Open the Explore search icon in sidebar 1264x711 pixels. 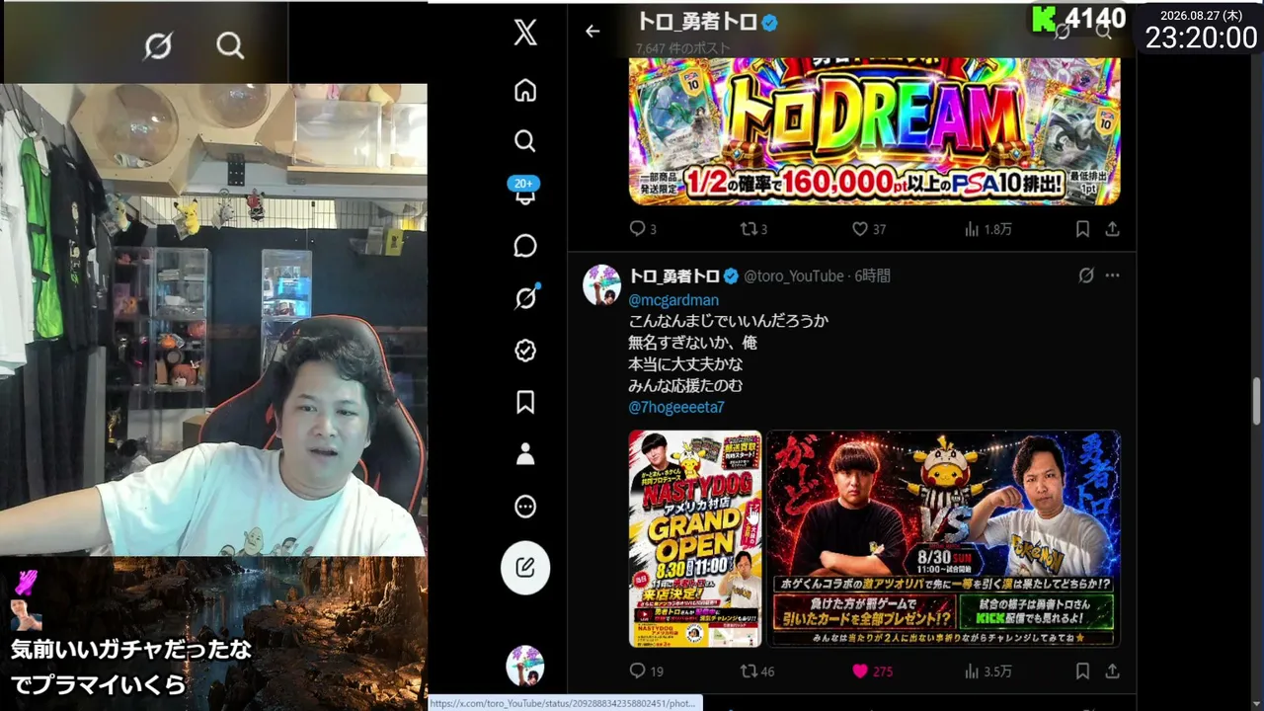525,141
